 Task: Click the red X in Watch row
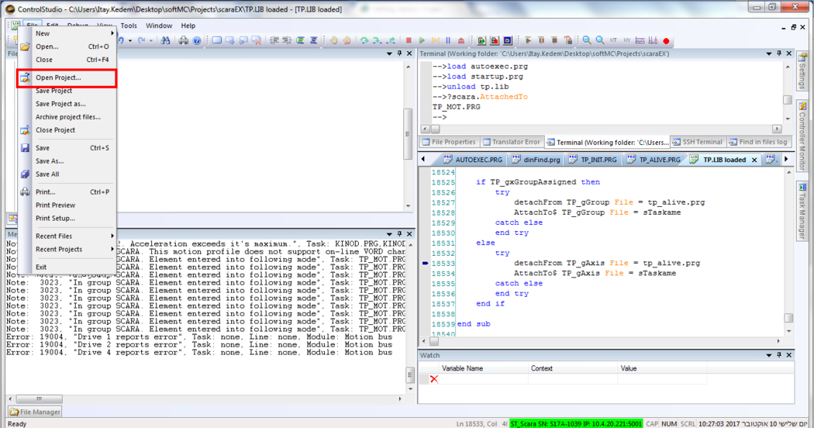[x=433, y=379]
